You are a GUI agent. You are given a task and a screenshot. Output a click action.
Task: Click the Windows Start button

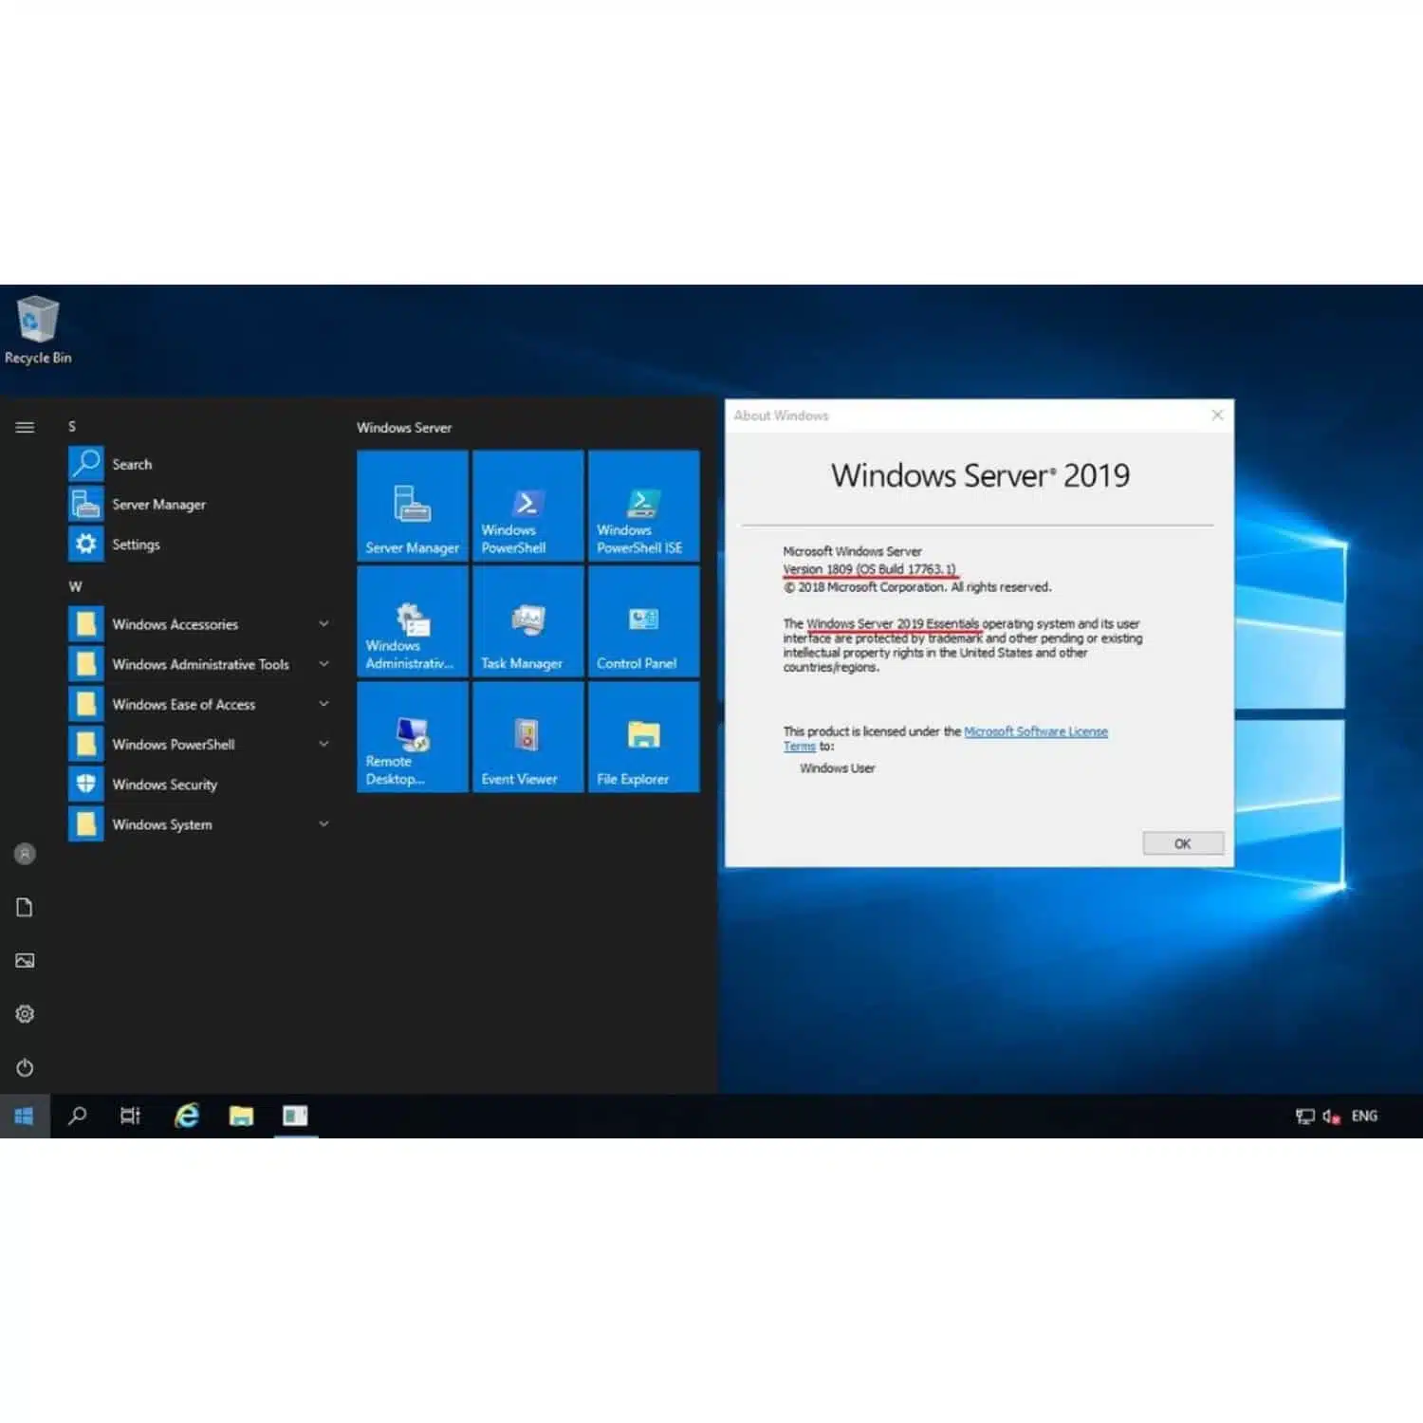pyautogui.click(x=25, y=1117)
